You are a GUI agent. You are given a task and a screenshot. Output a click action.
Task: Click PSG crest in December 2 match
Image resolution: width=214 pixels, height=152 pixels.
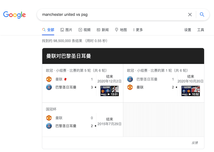point(49,87)
